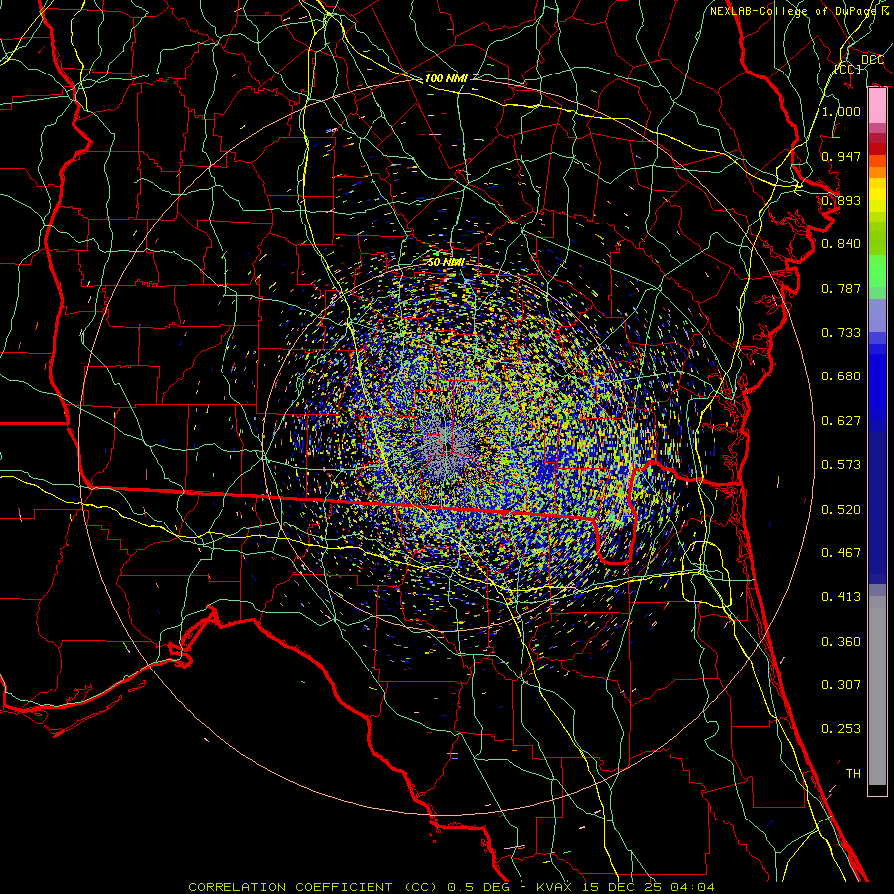Click the TH threshold label on the legend
Image resolution: width=894 pixels, height=894 pixels.
[853, 774]
